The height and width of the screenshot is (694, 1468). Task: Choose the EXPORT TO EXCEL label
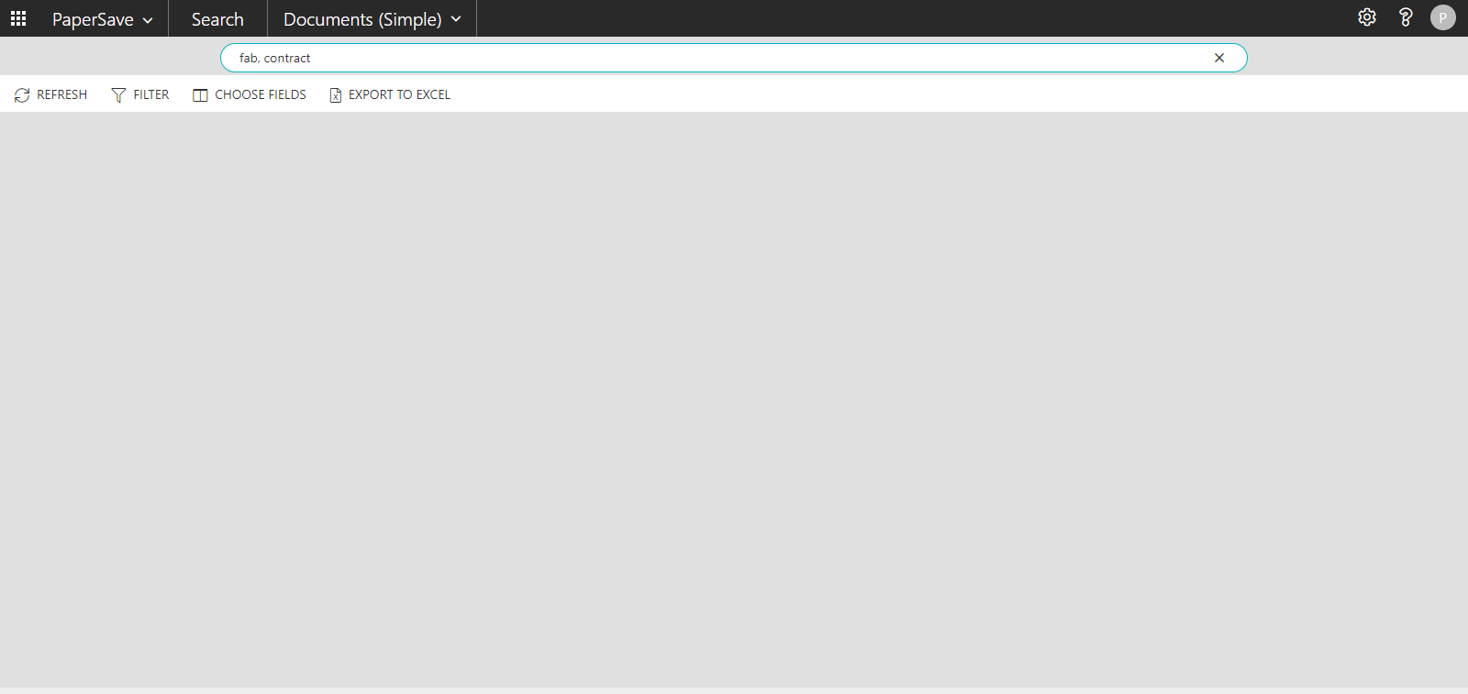pyautogui.click(x=399, y=94)
